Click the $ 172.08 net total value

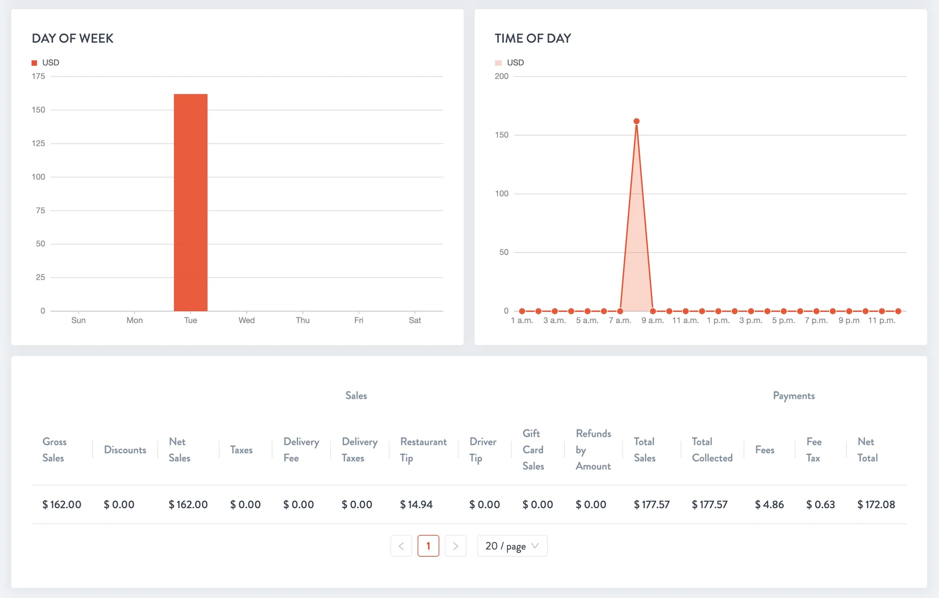[876, 505]
